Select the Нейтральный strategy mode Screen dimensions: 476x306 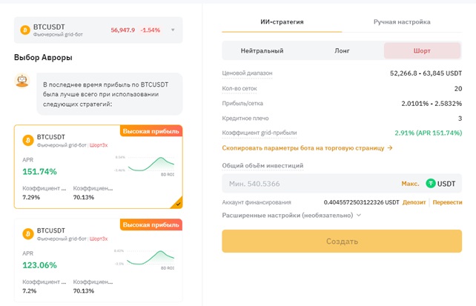262,51
